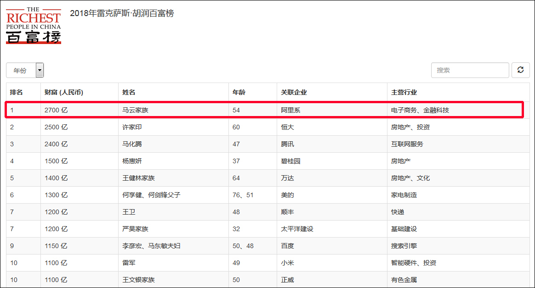Click the company cell 美的
Image resolution: width=535 pixels, height=288 pixels.
click(x=287, y=195)
